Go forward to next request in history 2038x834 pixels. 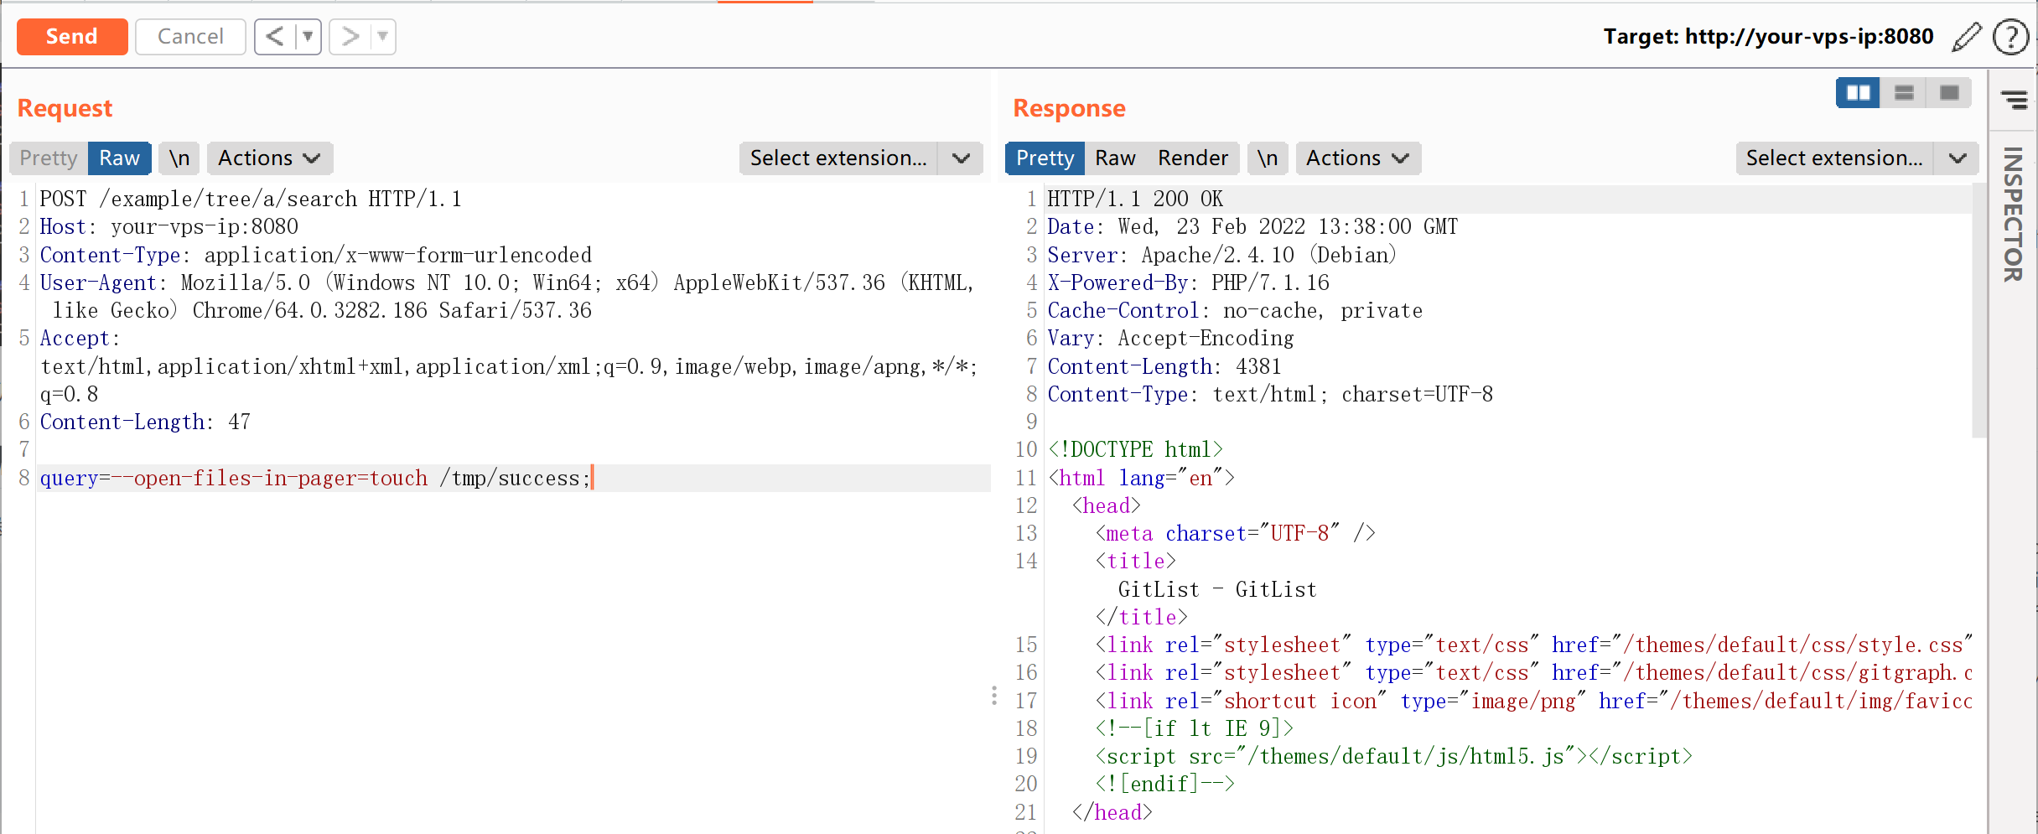[350, 37]
